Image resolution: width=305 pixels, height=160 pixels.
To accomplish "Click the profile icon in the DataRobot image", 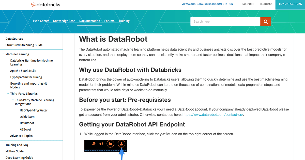I will click(x=121, y=144).
